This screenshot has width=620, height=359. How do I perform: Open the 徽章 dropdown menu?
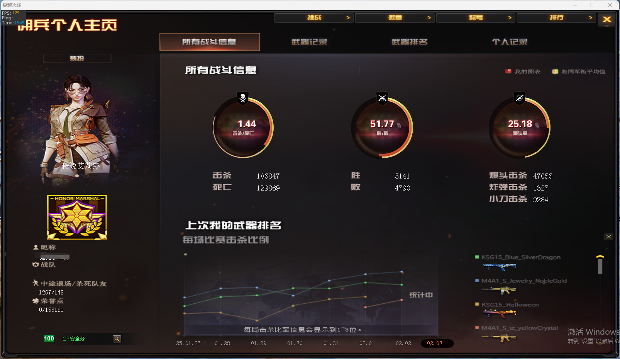(395, 18)
